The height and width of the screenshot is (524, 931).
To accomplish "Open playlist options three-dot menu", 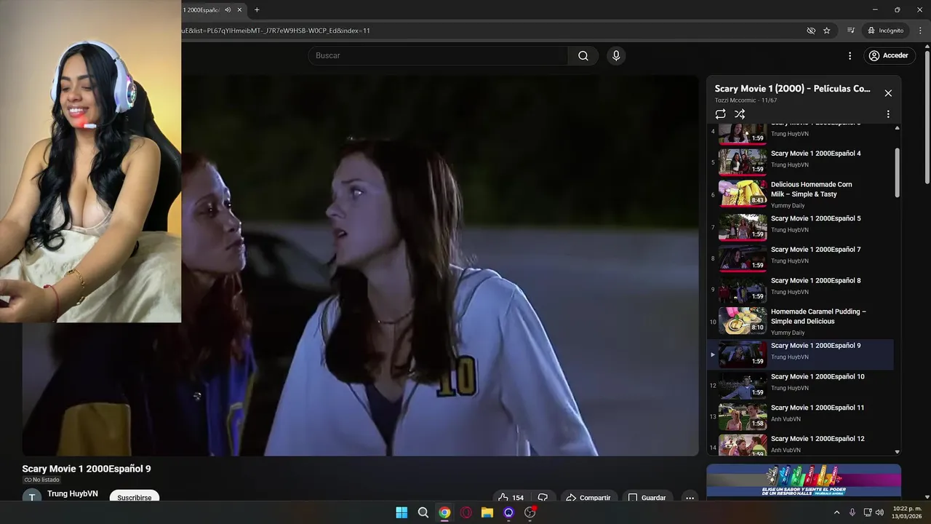I will (888, 114).
